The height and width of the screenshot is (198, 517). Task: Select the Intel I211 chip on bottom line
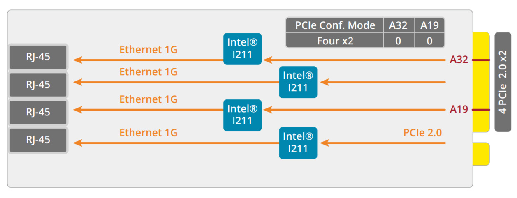298,143
